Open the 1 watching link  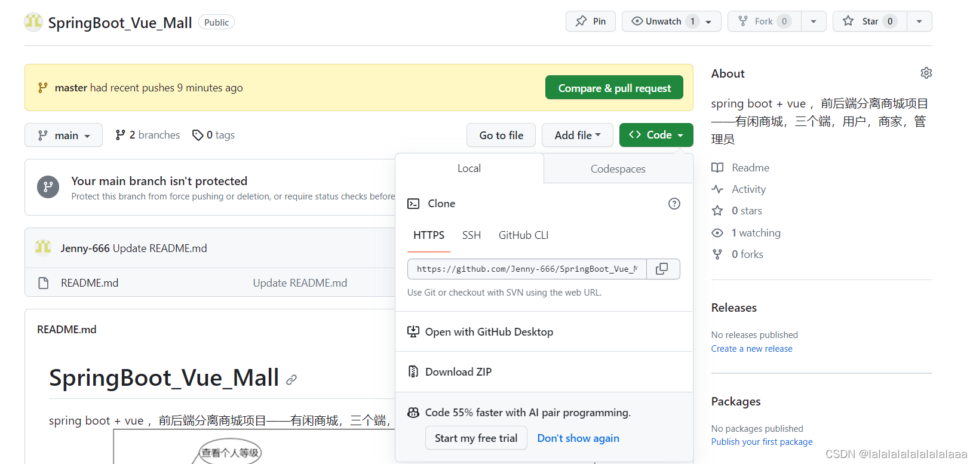tap(756, 233)
